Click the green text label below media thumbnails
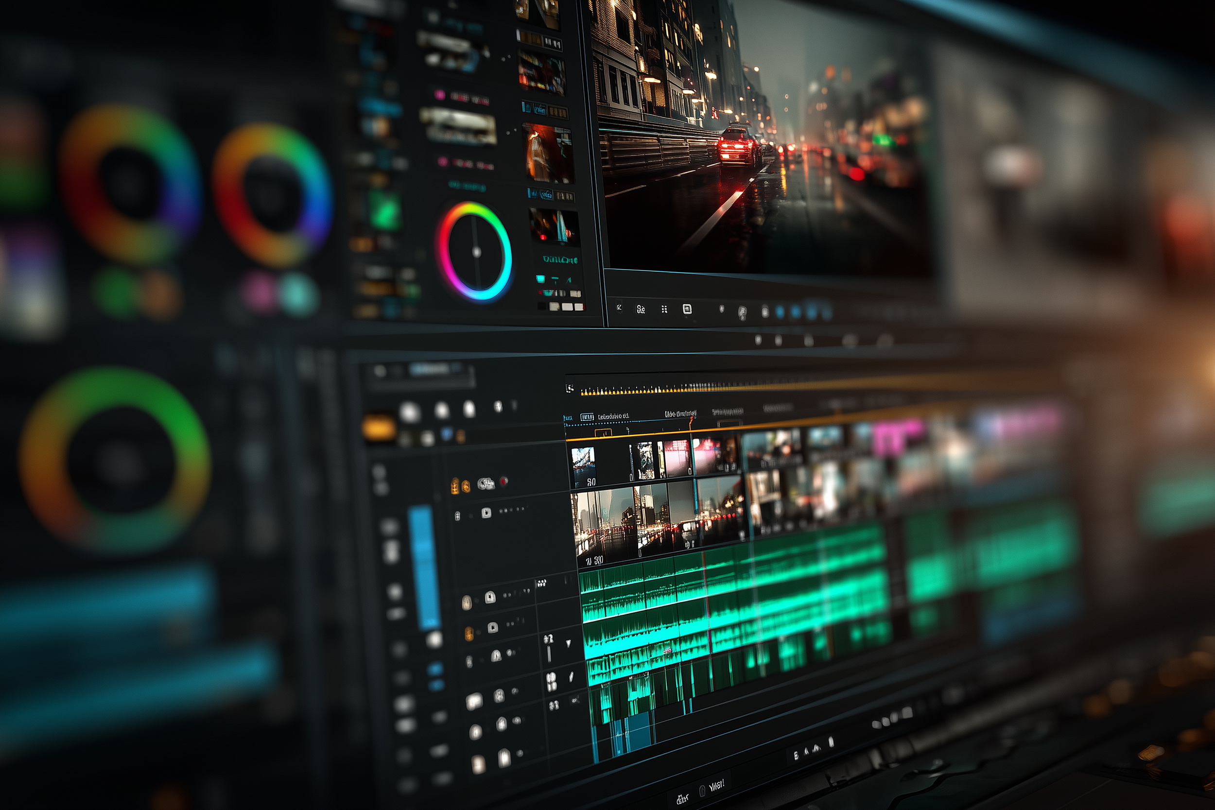This screenshot has width=1215, height=810. tap(559, 259)
